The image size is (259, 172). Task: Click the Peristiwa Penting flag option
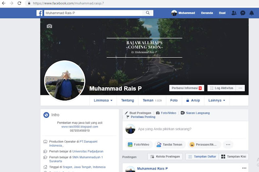pos(141,117)
